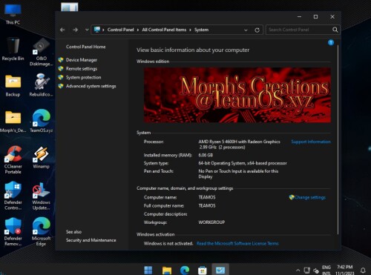Open Microsoft Edge from taskbar
371x275 pixels.
point(185,270)
